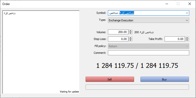Click the 'Type:' label
This screenshot has width=196, height=98.
102,20
